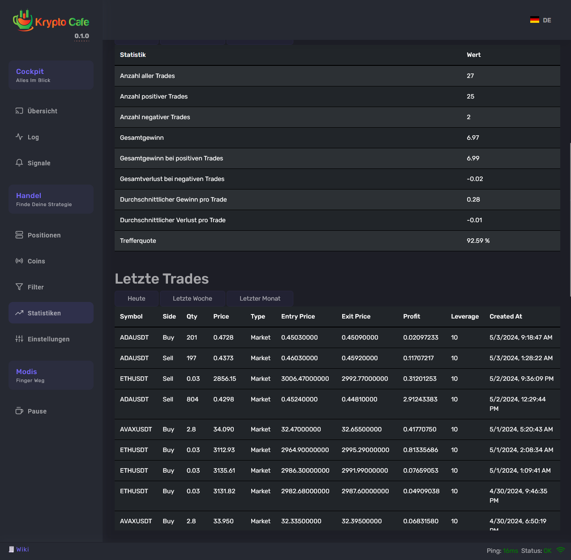Viewport: 571px width, 560px height.
Task: Open the DE language selector
Action: point(541,20)
